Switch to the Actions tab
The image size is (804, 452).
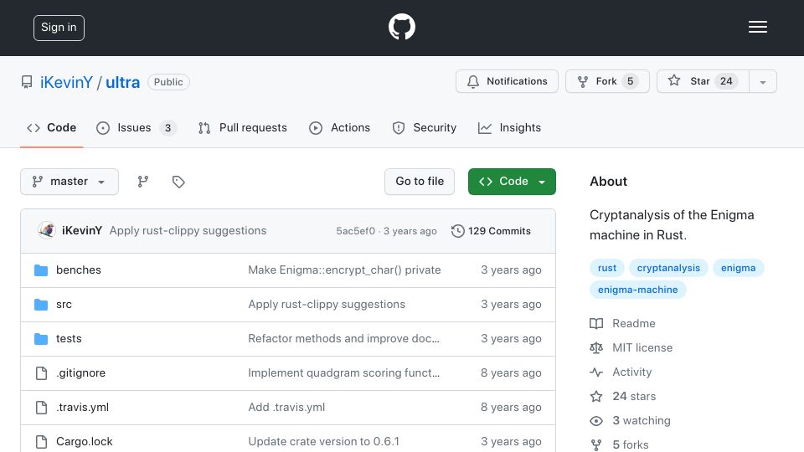(339, 127)
